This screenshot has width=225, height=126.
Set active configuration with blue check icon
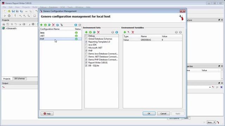[57, 25]
